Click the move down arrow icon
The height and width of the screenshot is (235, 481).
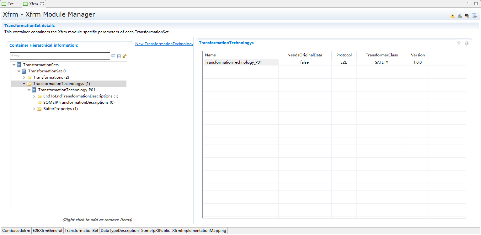(467, 43)
